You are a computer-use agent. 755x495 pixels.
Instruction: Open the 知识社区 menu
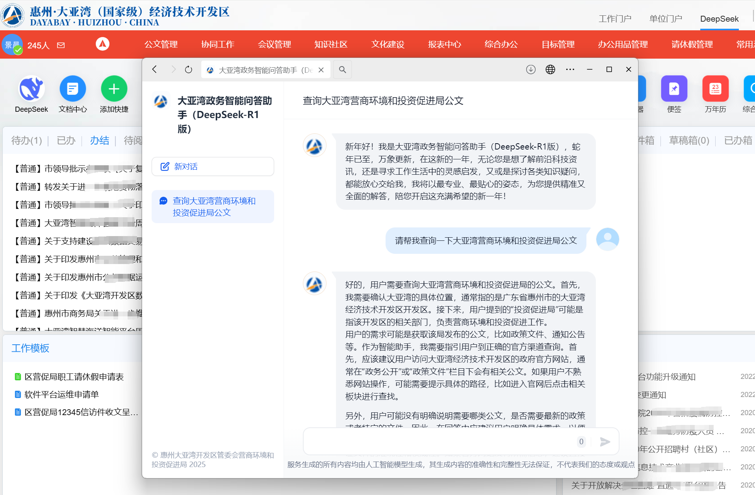[x=331, y=44]
